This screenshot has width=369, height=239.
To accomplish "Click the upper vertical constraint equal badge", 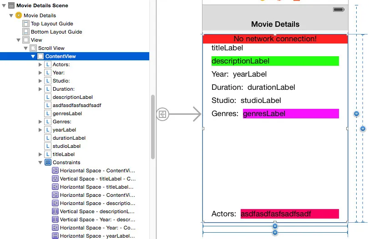I will point(357,114).
